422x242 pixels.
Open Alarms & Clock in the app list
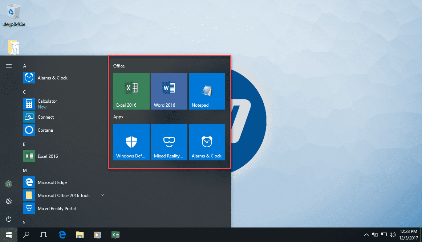point(64,78)
